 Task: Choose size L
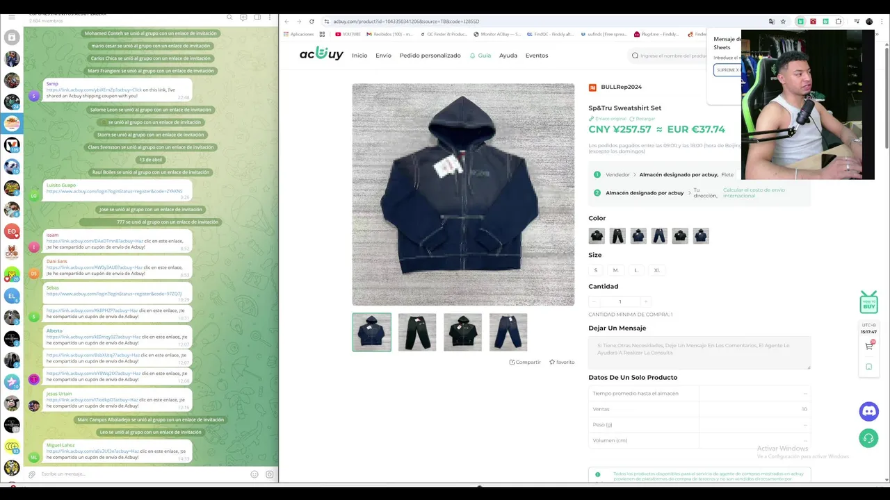point(636,270)
